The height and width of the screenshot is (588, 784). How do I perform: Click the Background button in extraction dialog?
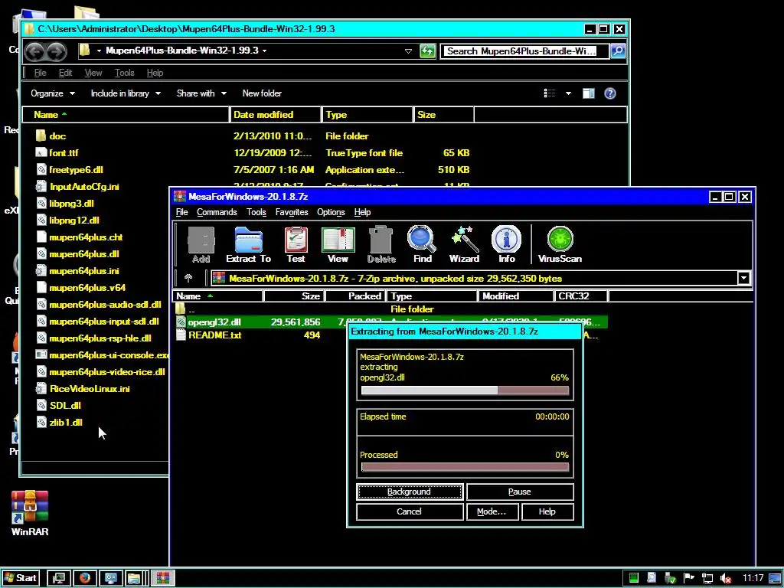410,492
